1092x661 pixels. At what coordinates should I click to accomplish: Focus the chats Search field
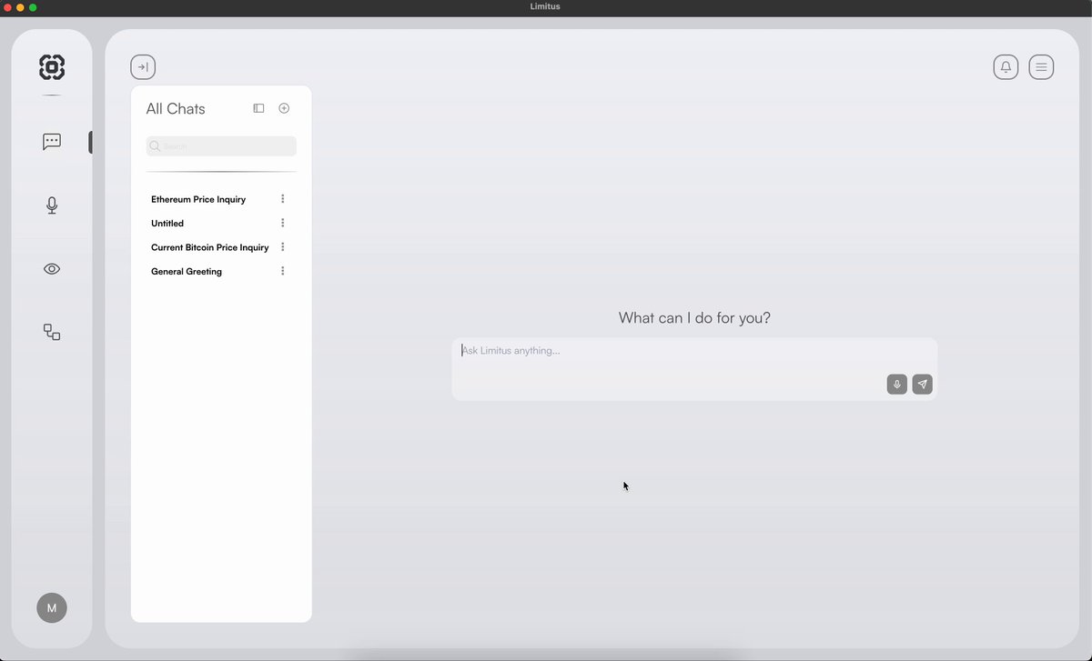point(221,146)
